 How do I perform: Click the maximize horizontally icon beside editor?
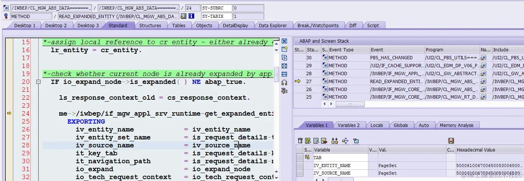pyautogui.click(x=284, y=74)
